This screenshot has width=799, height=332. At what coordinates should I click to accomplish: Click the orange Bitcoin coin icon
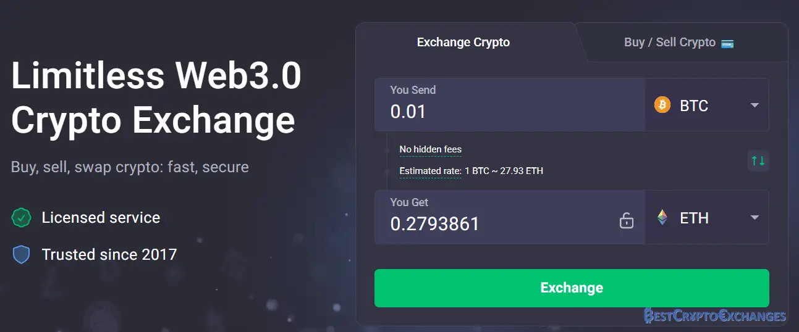click(662, 106)
